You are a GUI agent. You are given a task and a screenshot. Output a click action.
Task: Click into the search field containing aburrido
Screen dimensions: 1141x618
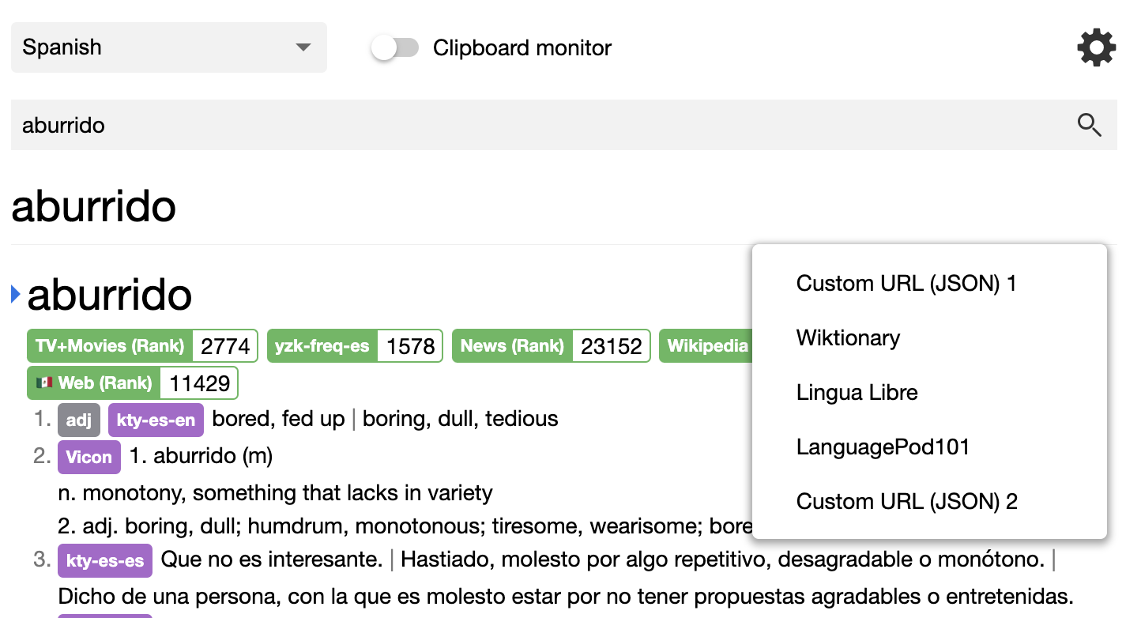pos(537,125)
